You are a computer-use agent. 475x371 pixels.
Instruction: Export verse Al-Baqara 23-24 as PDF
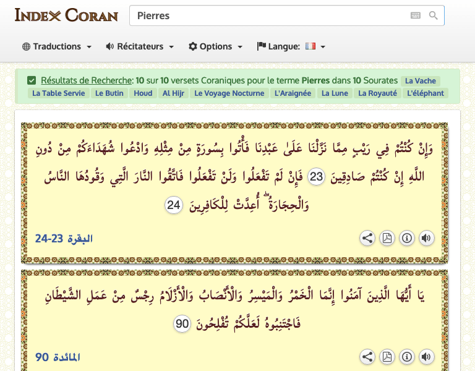coord(387,238)
